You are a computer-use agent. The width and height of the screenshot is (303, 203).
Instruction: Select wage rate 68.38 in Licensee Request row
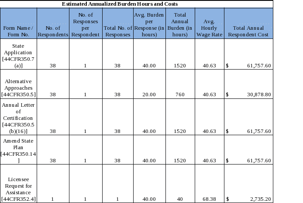coord(209,199)
